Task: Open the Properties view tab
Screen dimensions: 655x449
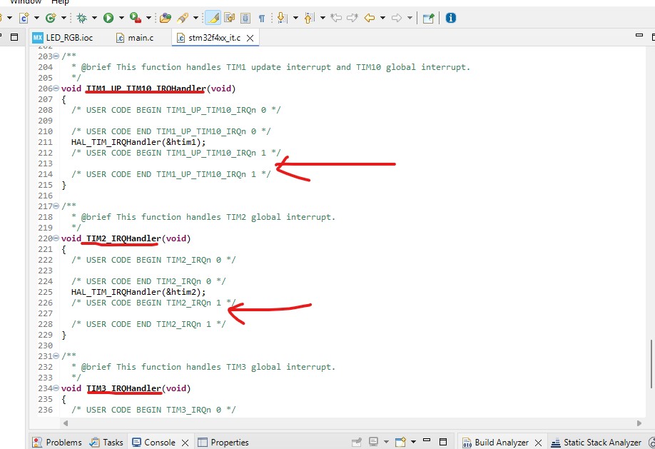Action: pos(223,443)
